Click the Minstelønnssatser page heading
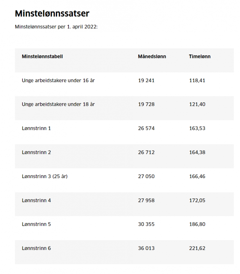 click(x=52, y=14)
